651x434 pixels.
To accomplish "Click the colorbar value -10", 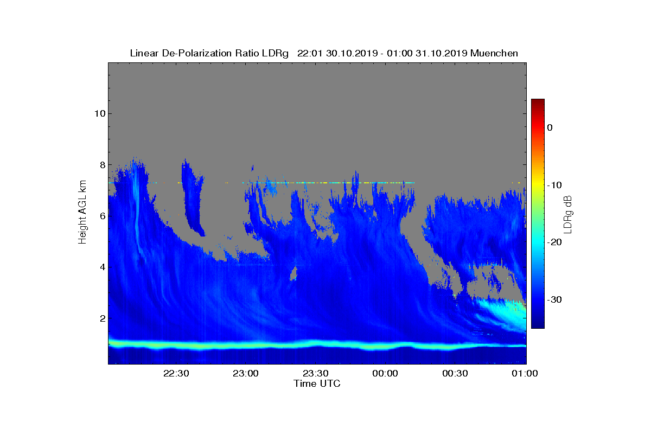I will [553, 185].
